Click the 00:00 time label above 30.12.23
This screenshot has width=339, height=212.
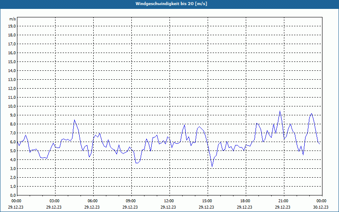click(322, 201)
